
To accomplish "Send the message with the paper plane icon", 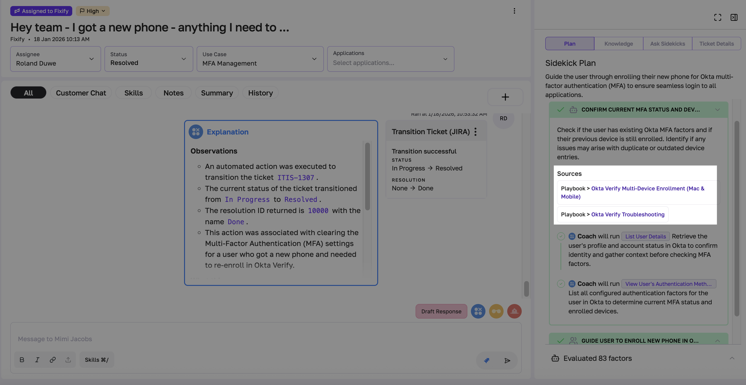I will point(508,360).
